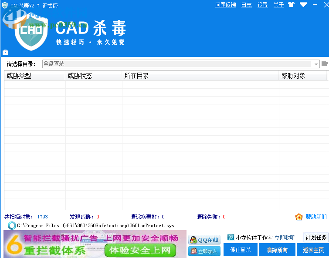
Task: Click the 立即加入 group button
Action: (x=204, y=251)
